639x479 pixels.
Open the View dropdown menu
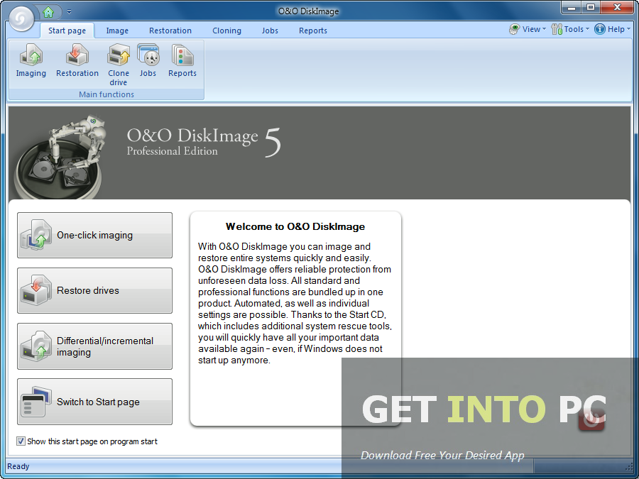click(528, 29)
